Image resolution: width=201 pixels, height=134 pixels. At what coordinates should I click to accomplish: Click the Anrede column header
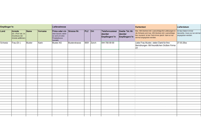(x=19, y=35)
